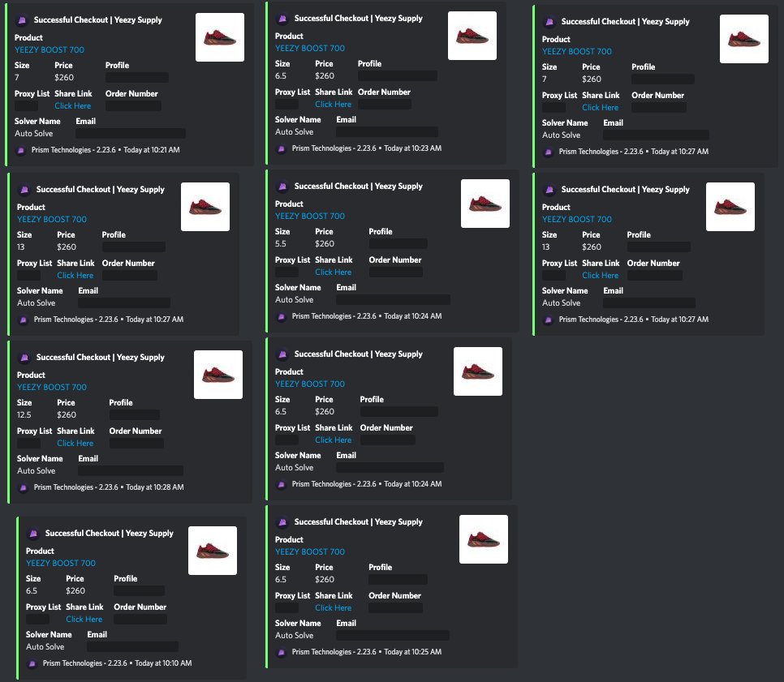The height and width of the screenshot is (682, 784).
Task: Click the Prism footer icon beside Today at 10:21 AM
Action: tap(21, 150)
